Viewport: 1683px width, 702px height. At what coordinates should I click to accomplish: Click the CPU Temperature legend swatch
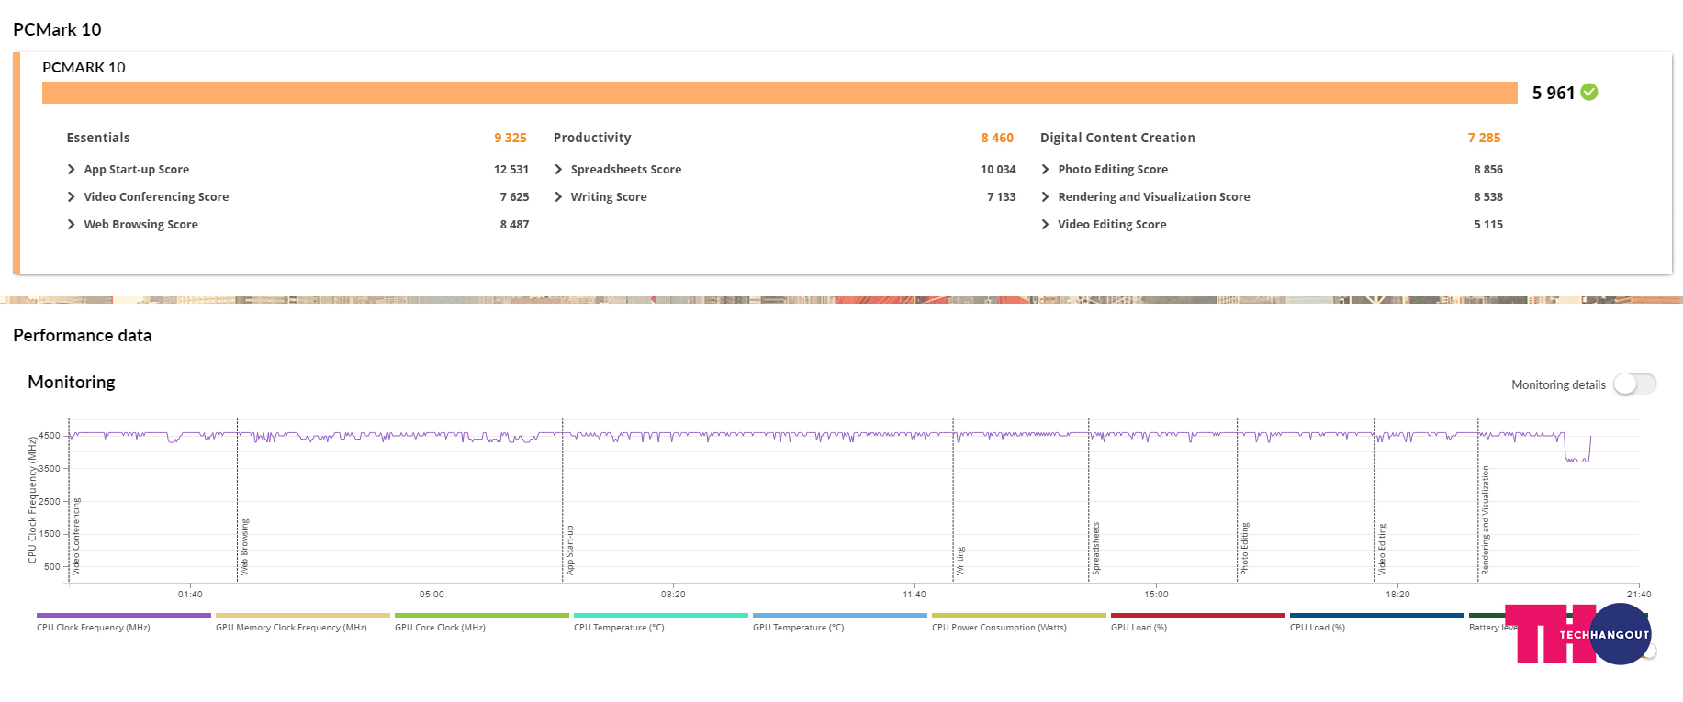(661, 615)
